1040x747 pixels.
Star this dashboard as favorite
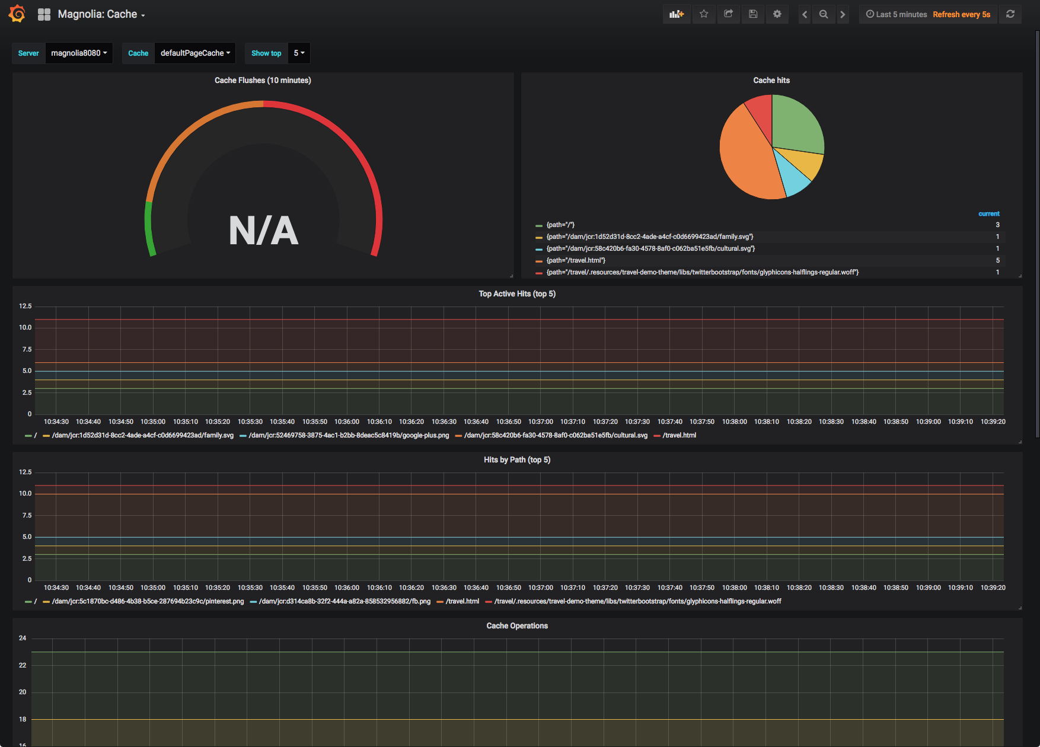click(x=704, y=14)
